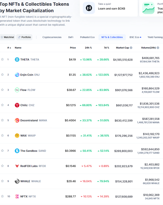Open the WAX WAXP link
The width and height of the screenshot is (163, 205).
pos(28,135)
